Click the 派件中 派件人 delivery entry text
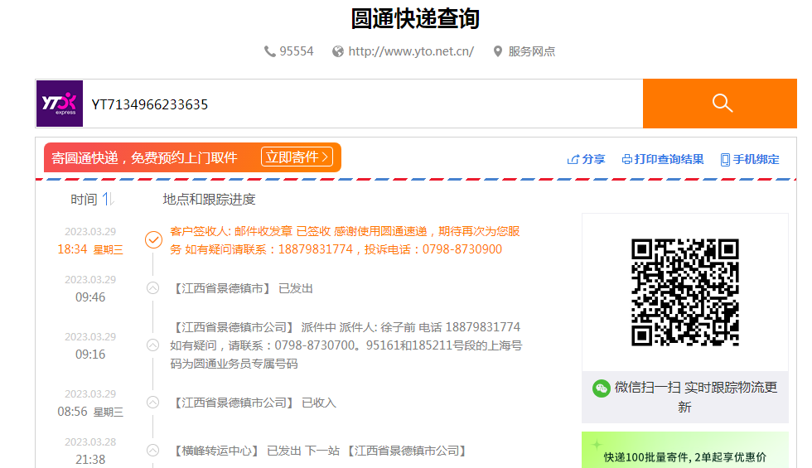The height and width of the screenshot is (468, 812). point(346,345)
